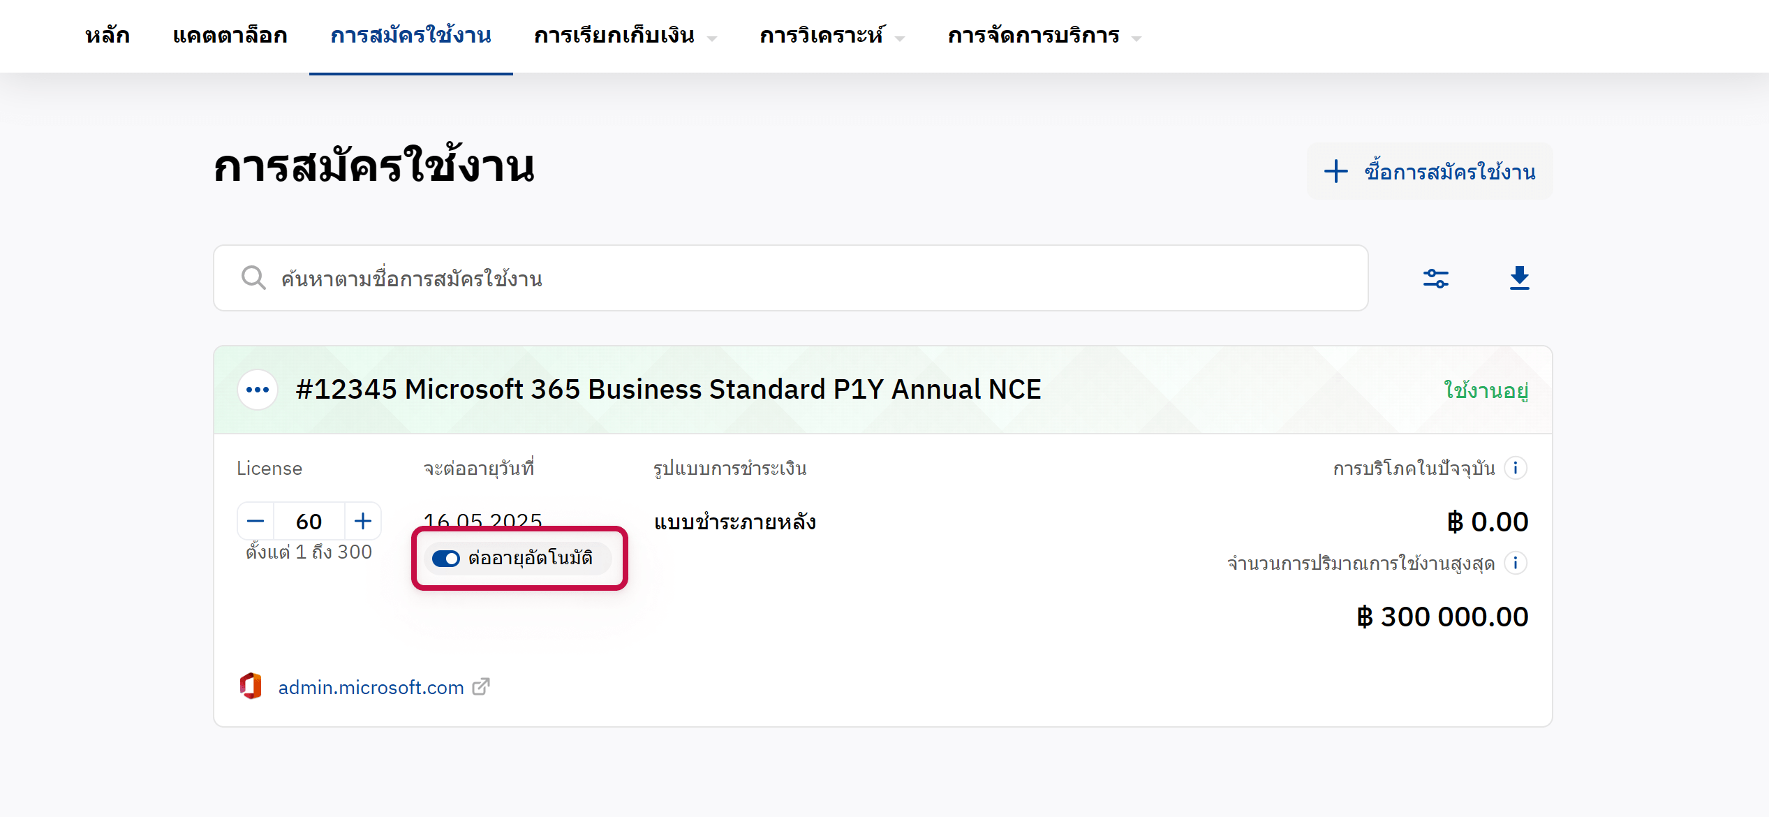Click the subscription name search field
Image resolution: width=1769 pixels, height=817 pixels.
click(x=803, y=279)
